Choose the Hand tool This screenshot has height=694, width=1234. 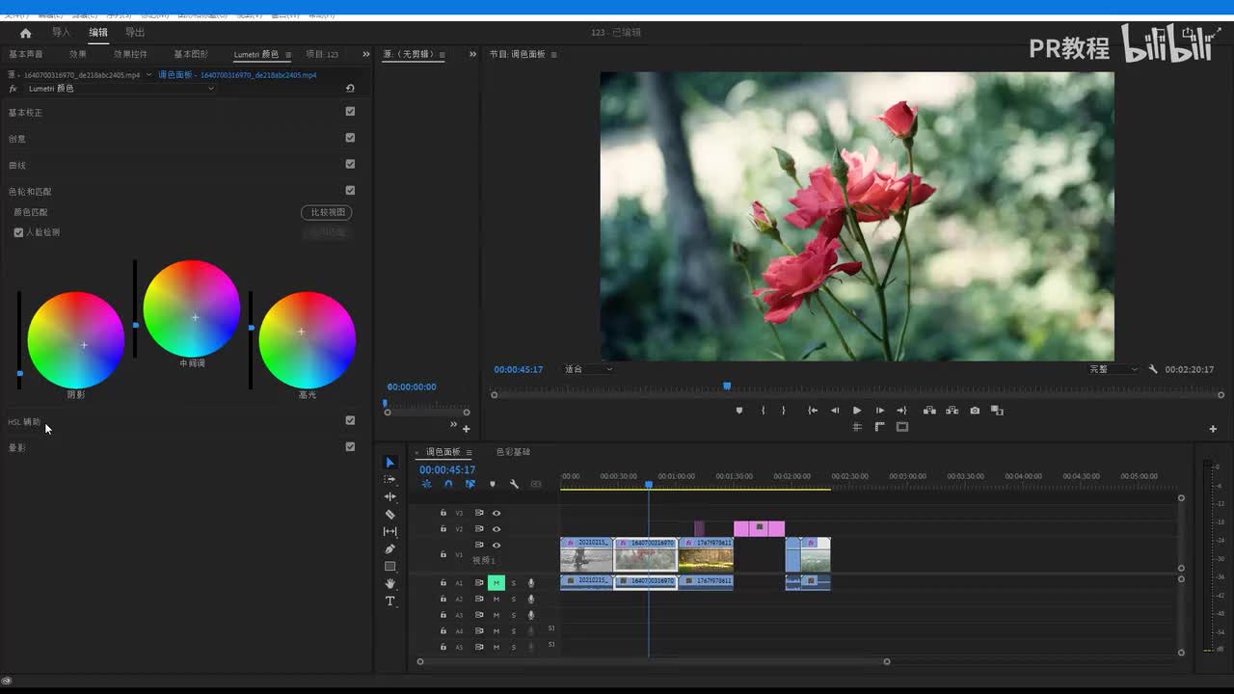click(x=389, y=584)
